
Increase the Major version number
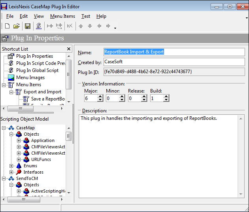(x=100, y=96)
